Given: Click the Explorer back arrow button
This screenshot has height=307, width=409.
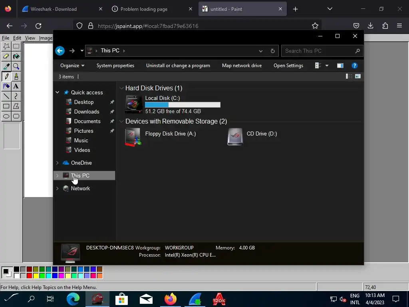Looking at the screenshot, I should coord(60,51).
